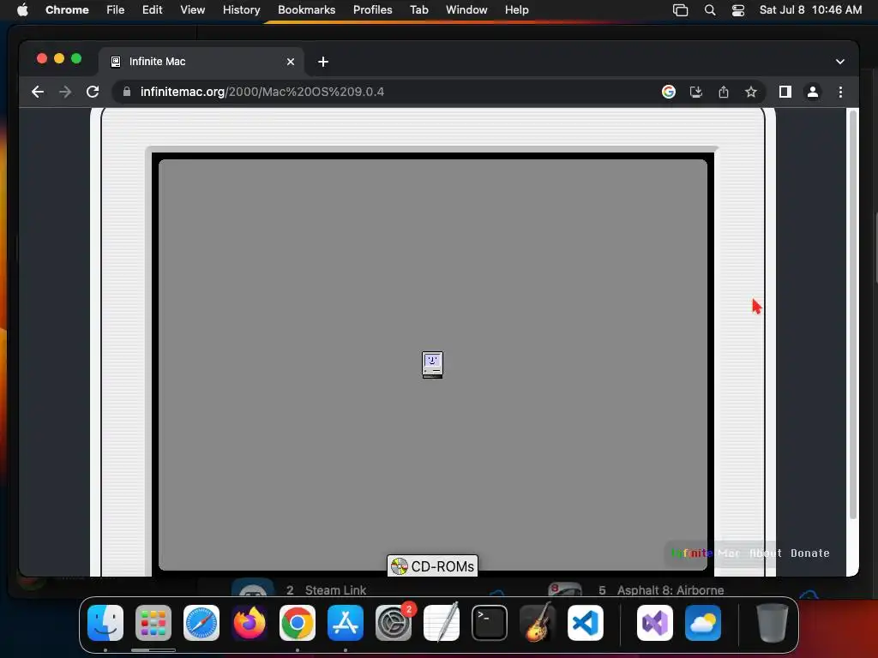This screenshot has height=658, width=878.
Task: Click the page vertical scrollbar
Action: [x=853, y=315]
